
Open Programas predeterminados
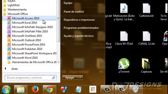coord(81,28)
